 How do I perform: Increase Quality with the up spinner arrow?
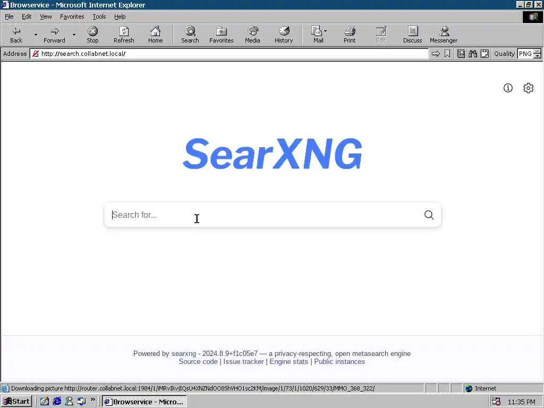coord(538,52)
